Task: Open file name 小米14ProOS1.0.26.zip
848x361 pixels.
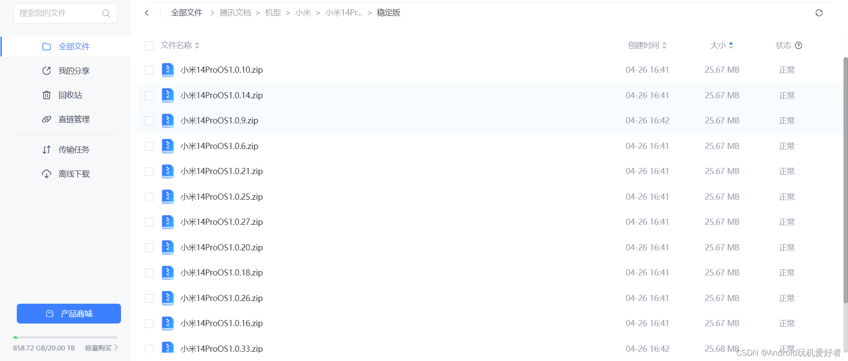Action: [x=222, y=298]
